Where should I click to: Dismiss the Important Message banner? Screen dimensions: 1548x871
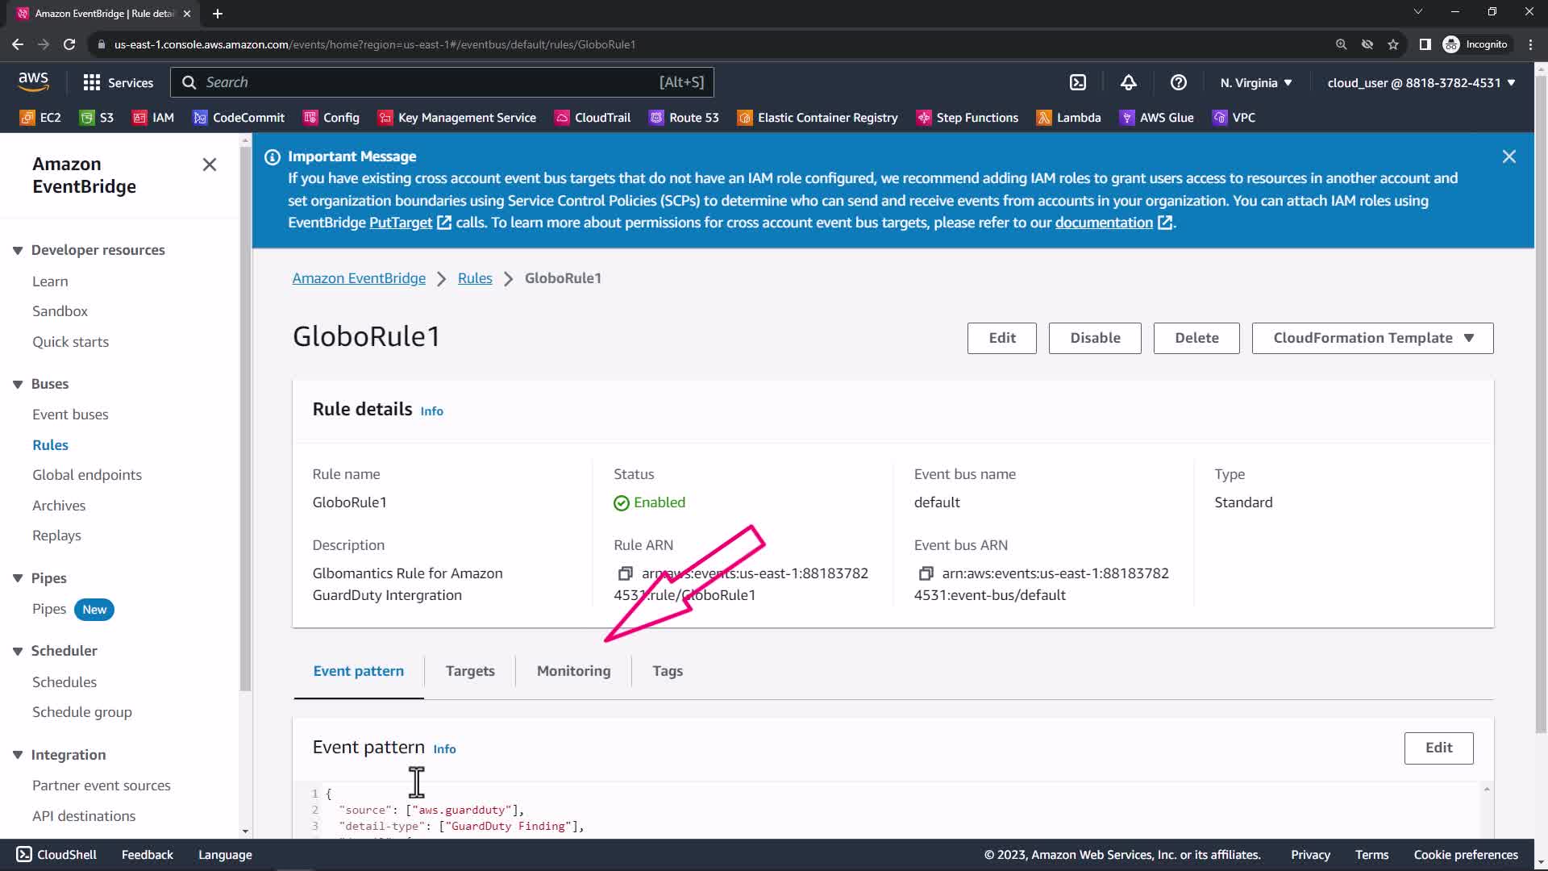tap(1508, 156)
